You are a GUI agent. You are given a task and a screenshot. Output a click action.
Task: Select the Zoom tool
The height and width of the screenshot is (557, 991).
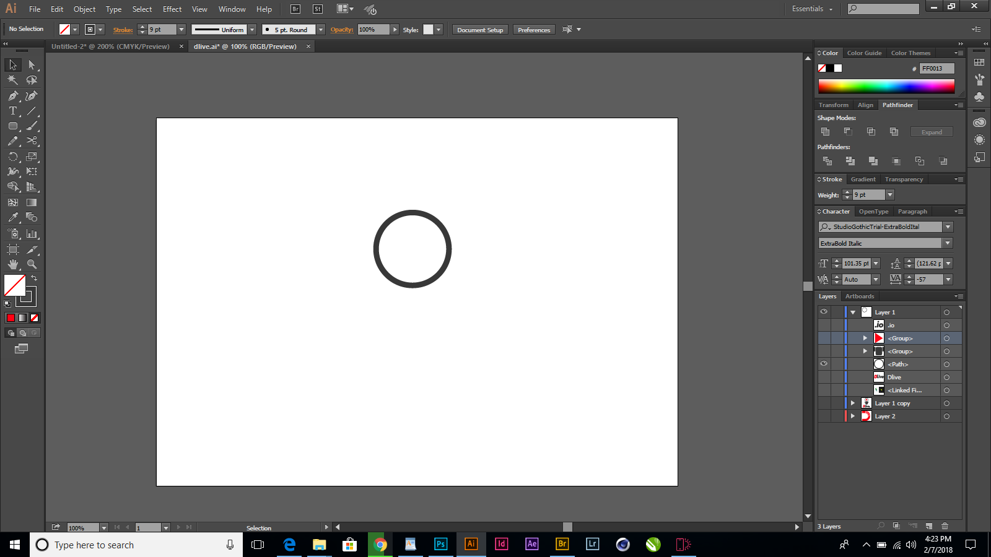click(31, 264)
